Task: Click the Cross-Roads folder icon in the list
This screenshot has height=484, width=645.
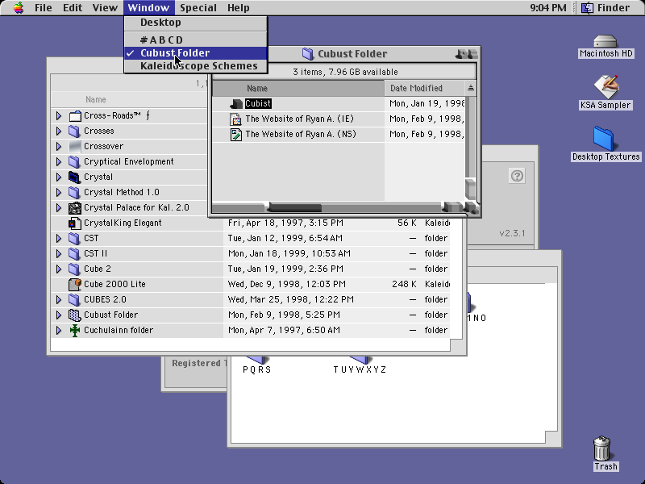Action: [x=74, y=115]
